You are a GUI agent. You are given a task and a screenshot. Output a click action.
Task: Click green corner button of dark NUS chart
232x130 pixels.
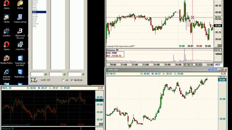coord(101,124)
